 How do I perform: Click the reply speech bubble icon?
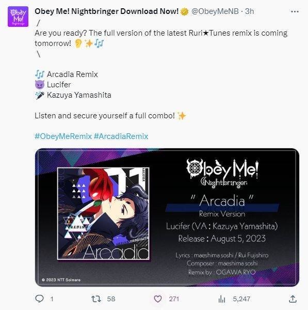click(x=39, y=299)
